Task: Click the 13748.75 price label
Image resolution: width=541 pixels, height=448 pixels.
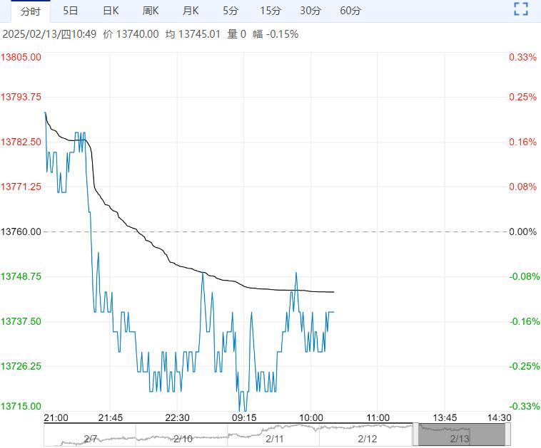Action: (21, 276)
